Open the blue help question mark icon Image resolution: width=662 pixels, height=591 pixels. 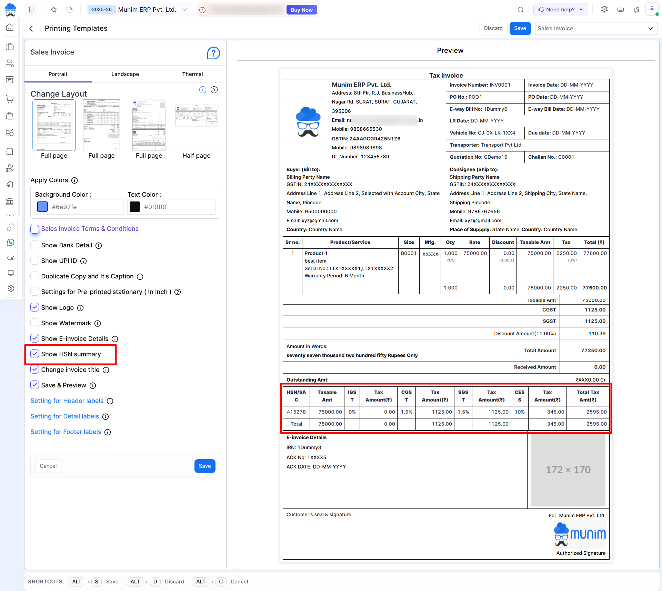tap(213, 53)
